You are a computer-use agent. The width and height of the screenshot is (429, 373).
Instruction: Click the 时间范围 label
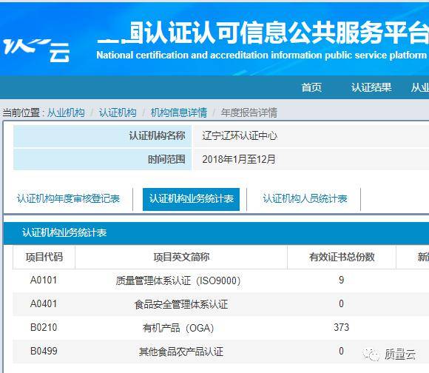pyautogui.click(x=166, y=159)
